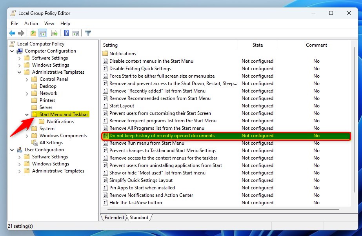Expand the Control Panel tree node
Screen dimensions: 362x236
coord(27,80)
